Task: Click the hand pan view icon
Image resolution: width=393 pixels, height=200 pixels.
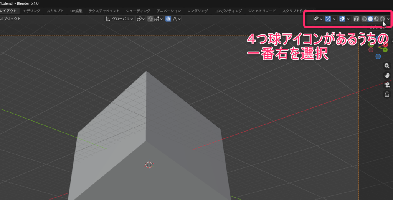Action: 387,75
